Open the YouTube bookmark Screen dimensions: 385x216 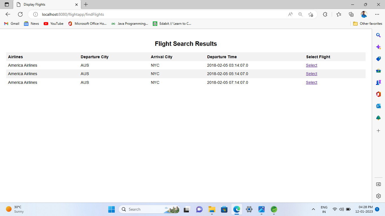point(54,24)
